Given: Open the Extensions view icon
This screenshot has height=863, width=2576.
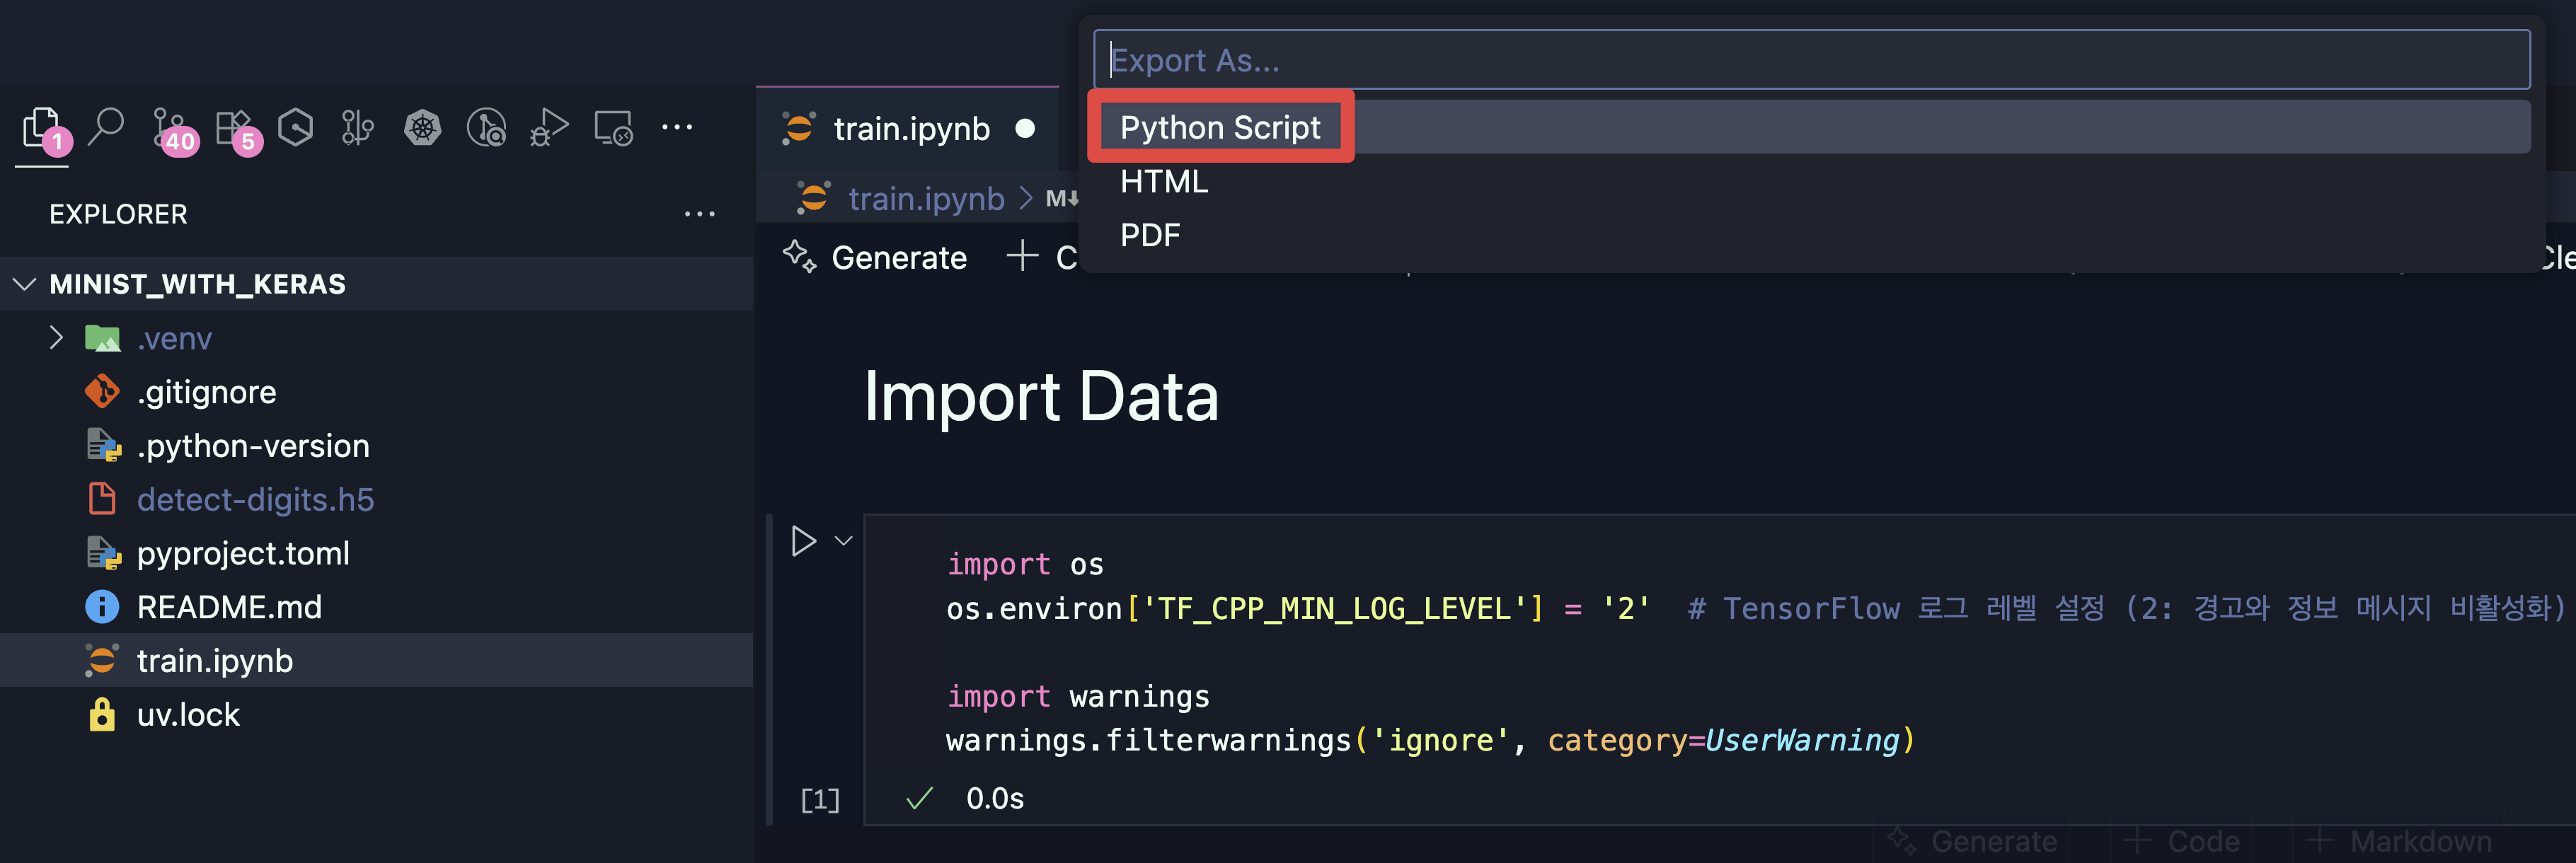Looking at the screenshot, I should (234, 128).
